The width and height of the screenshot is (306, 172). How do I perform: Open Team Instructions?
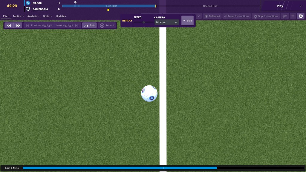click(x=237, y=16)
